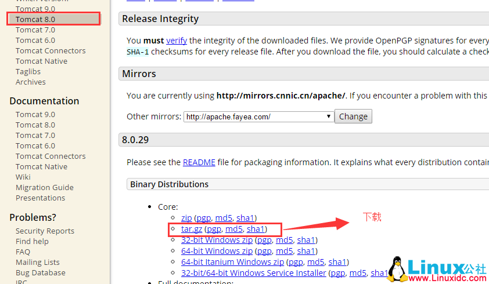Open pgp signature for tar.gz
Image resolution: width=489 pixels, height=284 pixels.
tap(214, 229)
